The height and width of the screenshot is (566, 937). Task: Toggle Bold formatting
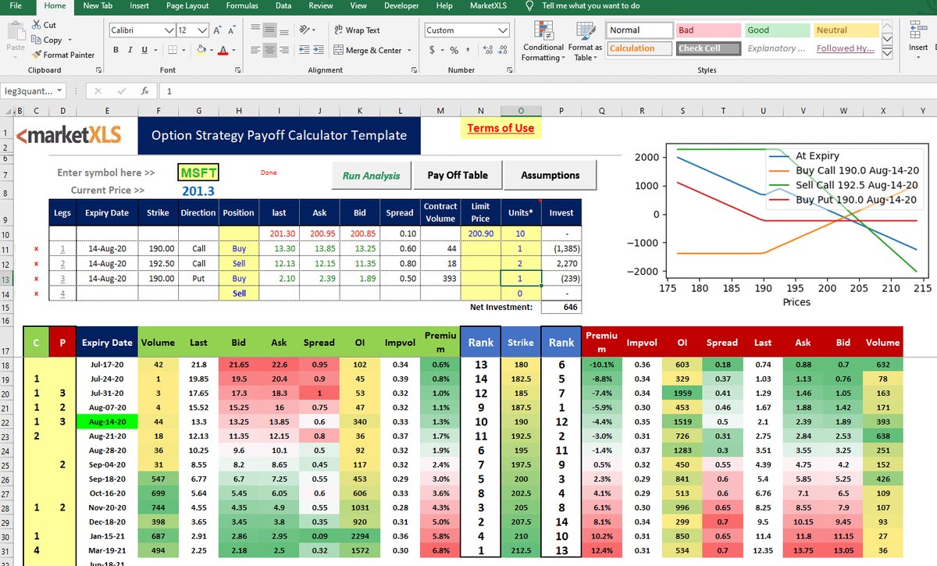point(115,49)
